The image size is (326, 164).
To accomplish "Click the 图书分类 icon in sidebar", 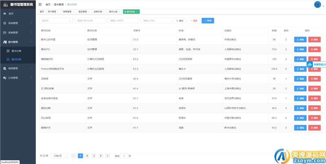I will coord(8,51).
